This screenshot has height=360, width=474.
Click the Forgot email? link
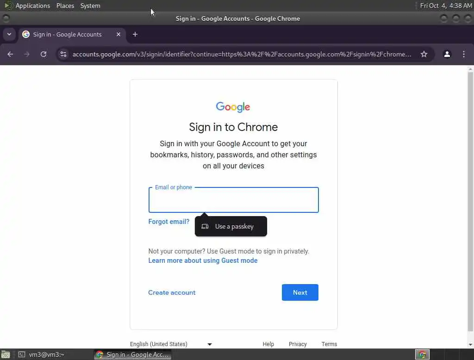168,222
